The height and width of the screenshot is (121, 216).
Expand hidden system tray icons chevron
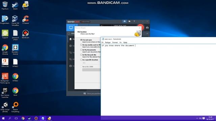197,118
